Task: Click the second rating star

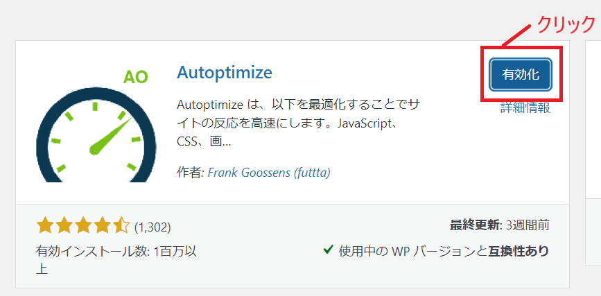Action: pyautogui.click(x=64, y=225)
